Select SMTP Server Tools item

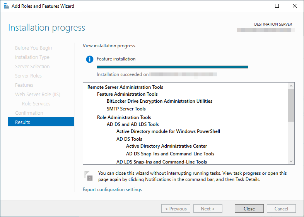click(126, 109)
